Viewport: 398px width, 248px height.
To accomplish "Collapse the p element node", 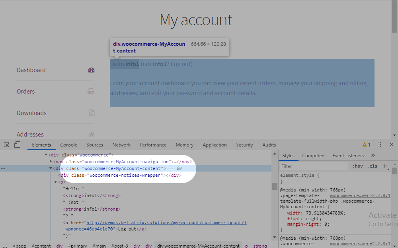I will 56,182.
